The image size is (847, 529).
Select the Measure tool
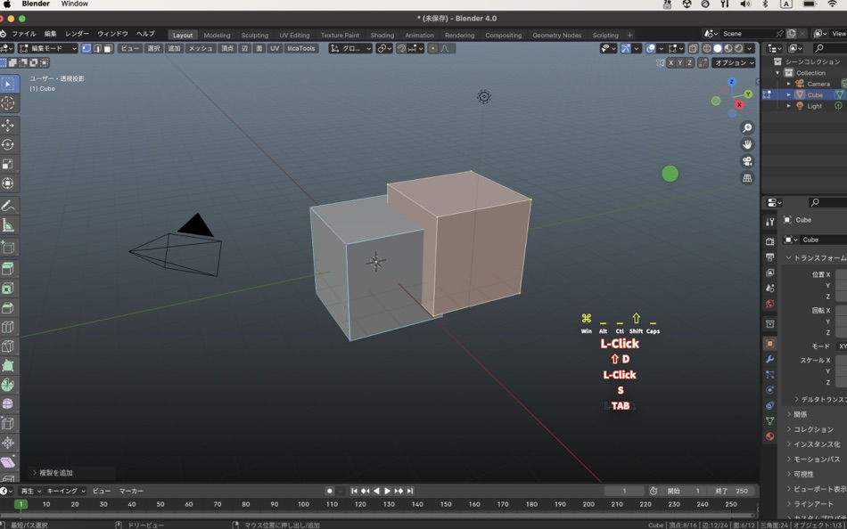pos(8,225)
